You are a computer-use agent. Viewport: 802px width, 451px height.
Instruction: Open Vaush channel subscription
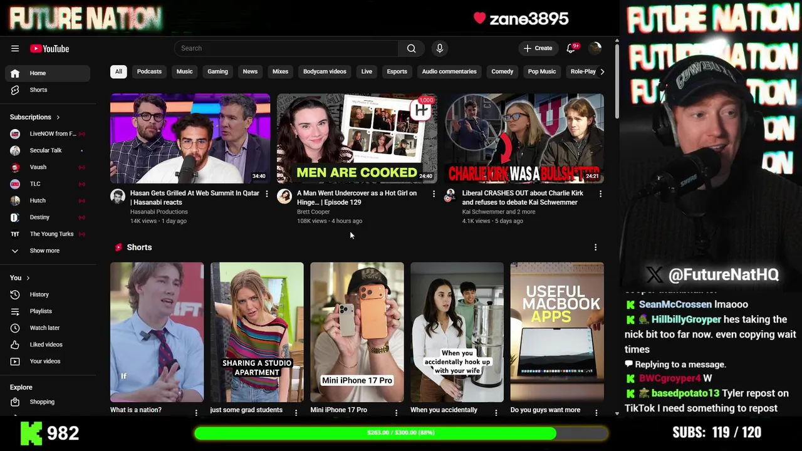tap(48, 167)
